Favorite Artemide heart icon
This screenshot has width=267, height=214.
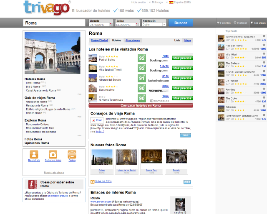264,107
